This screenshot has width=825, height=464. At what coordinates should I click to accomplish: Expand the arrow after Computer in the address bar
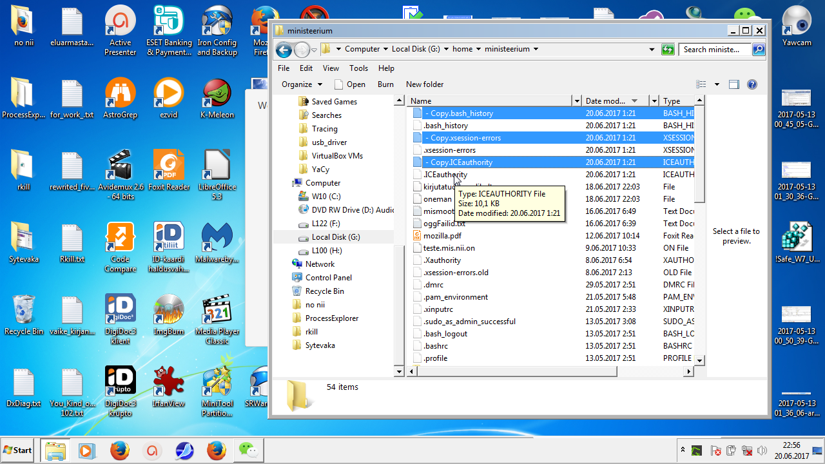(x=386, y=49)
